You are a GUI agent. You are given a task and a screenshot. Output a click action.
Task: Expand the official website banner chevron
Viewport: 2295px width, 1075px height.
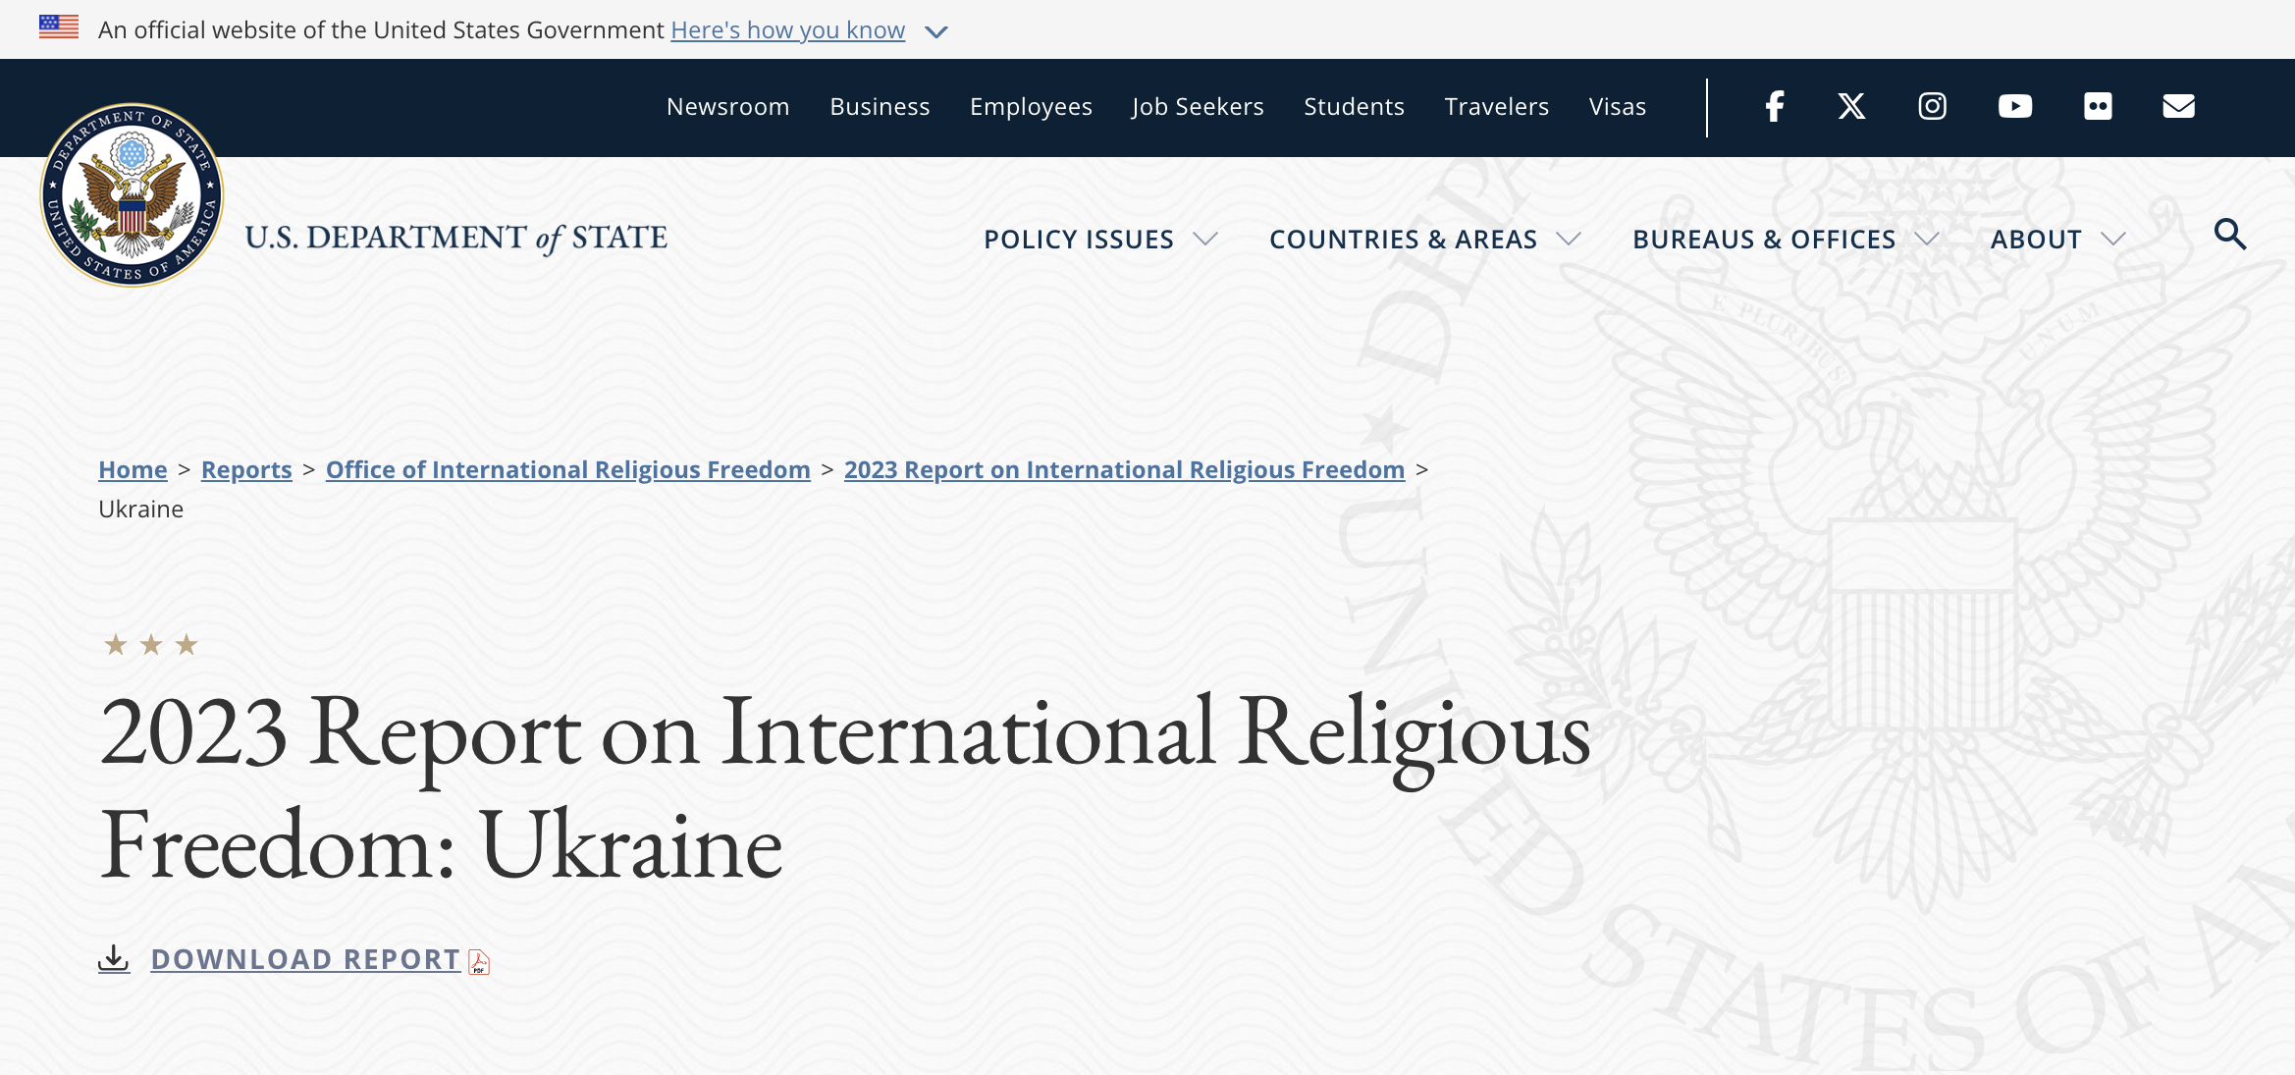point(936,31)
